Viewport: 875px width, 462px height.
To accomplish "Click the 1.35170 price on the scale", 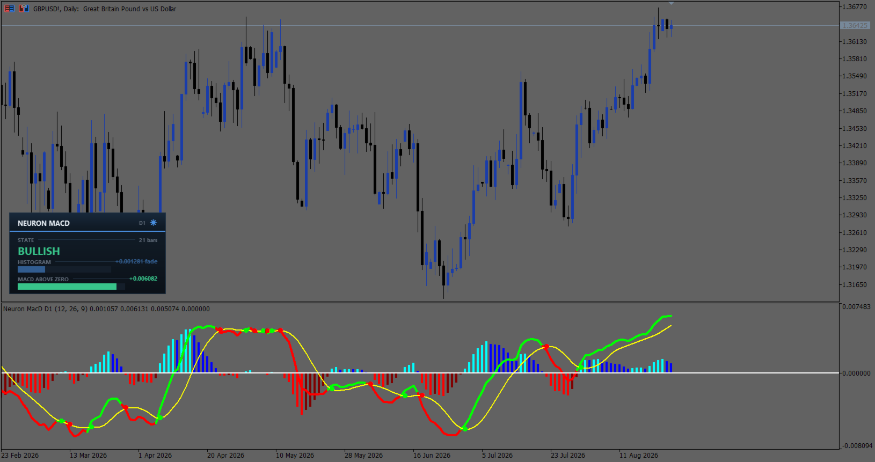I will [855, 94].
